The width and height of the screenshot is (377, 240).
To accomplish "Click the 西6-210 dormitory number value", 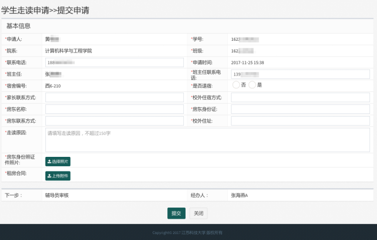I will 53,86.
